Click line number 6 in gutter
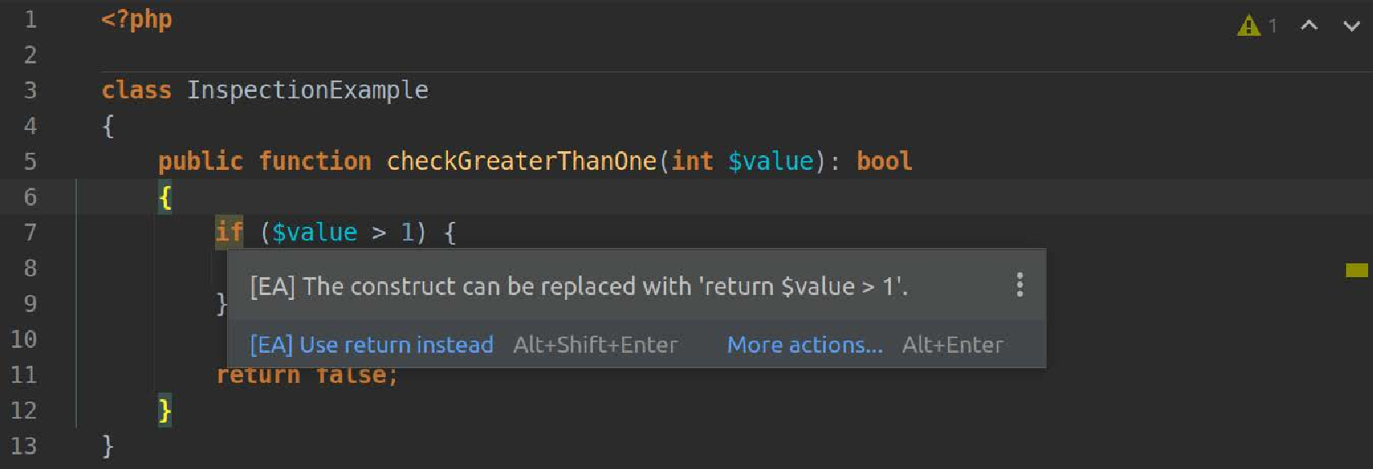1373x469 pixels. pyautogui.click(x=30, y=197)
